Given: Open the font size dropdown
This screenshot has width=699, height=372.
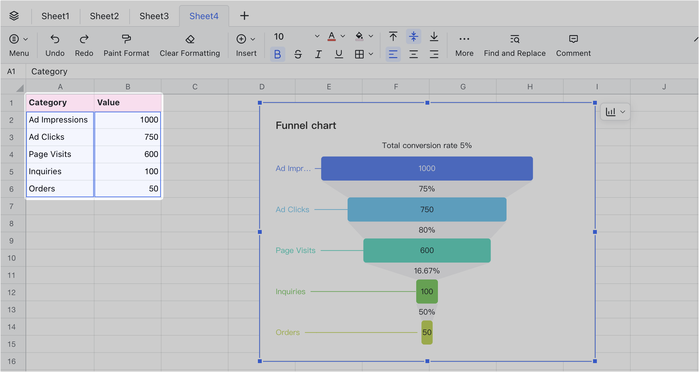Looking at the screenshot, I should click(x=316, y=36).
